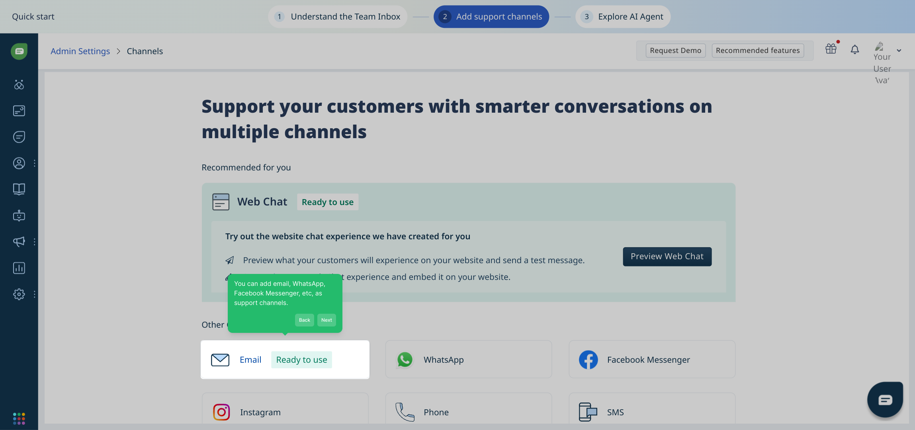915x430 pixels.
Task: Go to Understand the Team Inbox step
Action: coord(338,17)
